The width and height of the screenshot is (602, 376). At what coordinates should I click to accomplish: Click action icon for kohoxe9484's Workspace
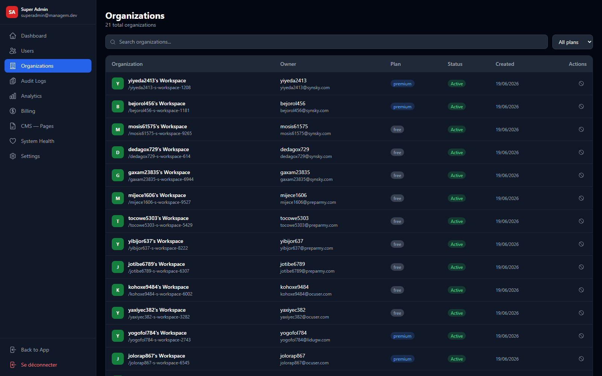(x=581, y=290)
